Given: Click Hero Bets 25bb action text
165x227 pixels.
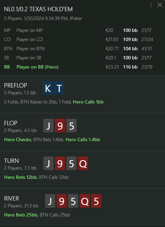Looking at the screenshot, I should pos(21,215).
